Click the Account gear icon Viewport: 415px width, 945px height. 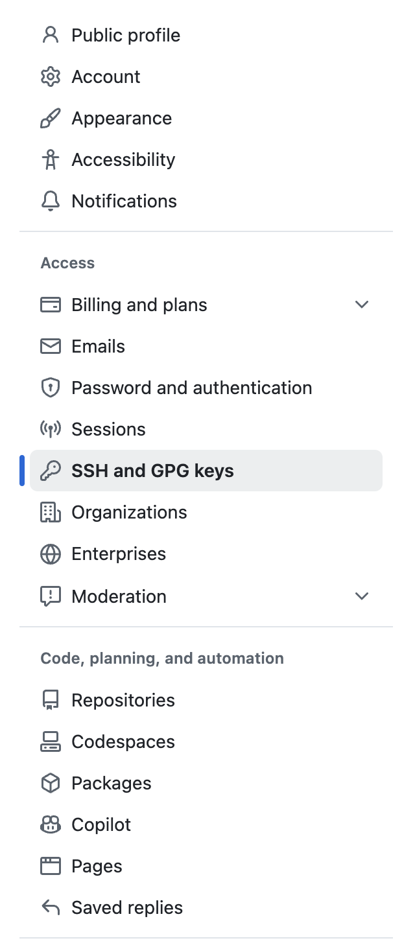51,76
